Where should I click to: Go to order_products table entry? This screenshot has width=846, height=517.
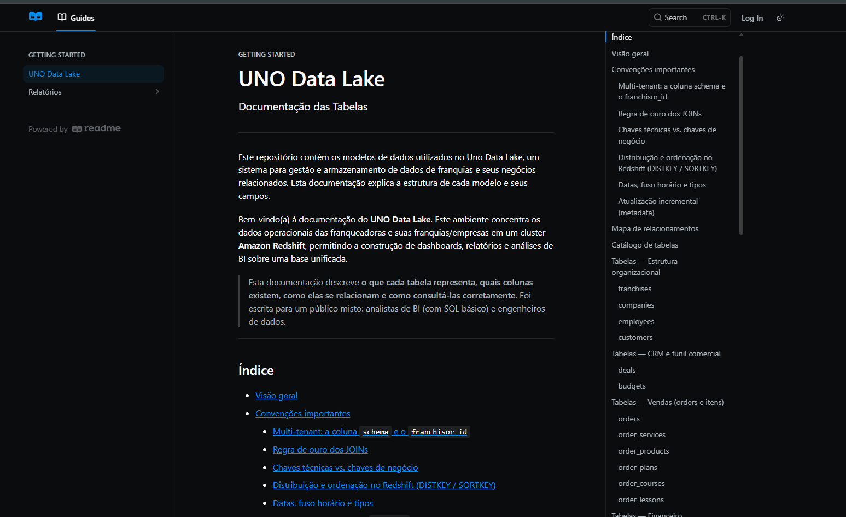(x=643, y=451)
